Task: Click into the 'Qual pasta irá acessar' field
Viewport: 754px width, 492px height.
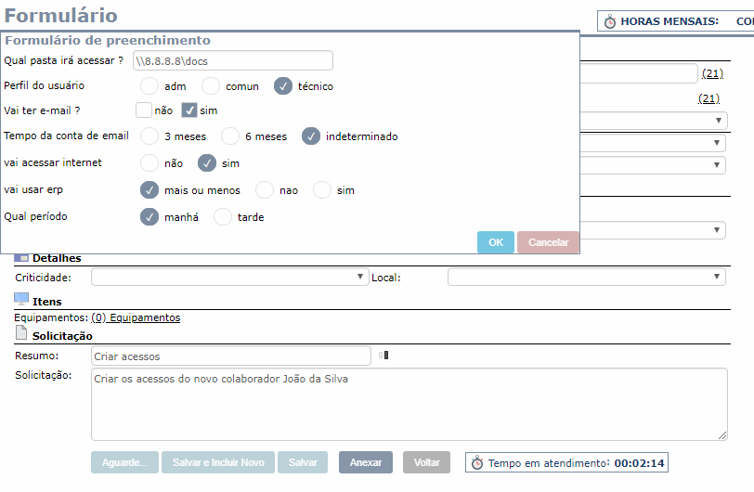Action: [x=231, y=61]
